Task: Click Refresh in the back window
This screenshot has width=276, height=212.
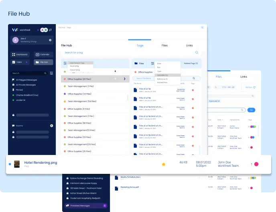Action: 250,87
